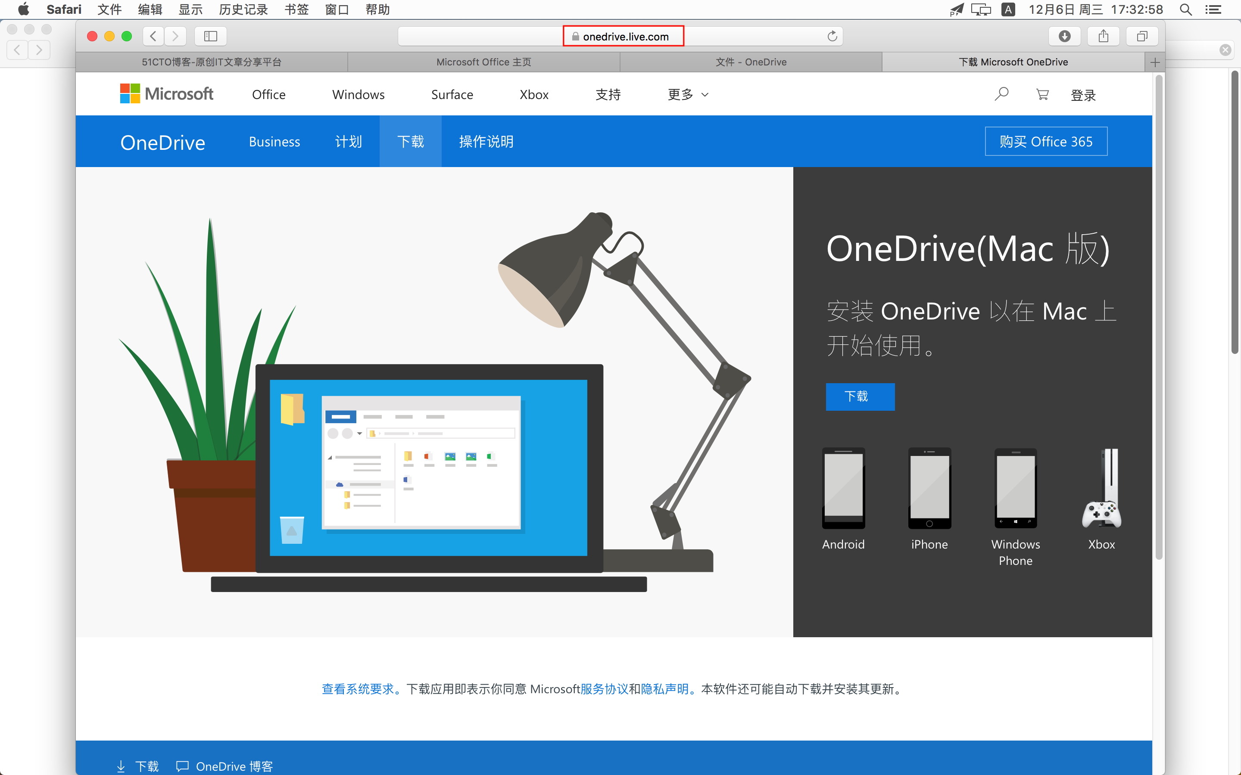Click the 登录 sign-in link

1083,95
